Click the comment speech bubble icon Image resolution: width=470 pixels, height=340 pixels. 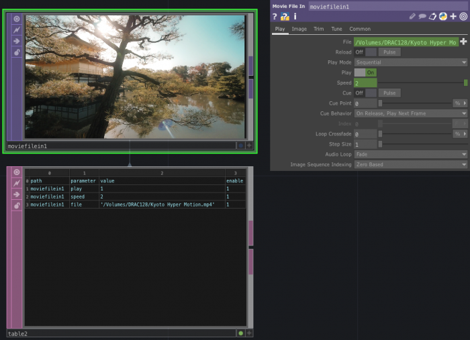pyautogui.click(x=422, y=16)
